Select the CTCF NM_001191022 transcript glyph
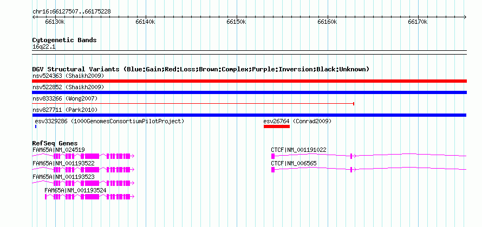This screenshot has width=482, height=227. [369, 156]
